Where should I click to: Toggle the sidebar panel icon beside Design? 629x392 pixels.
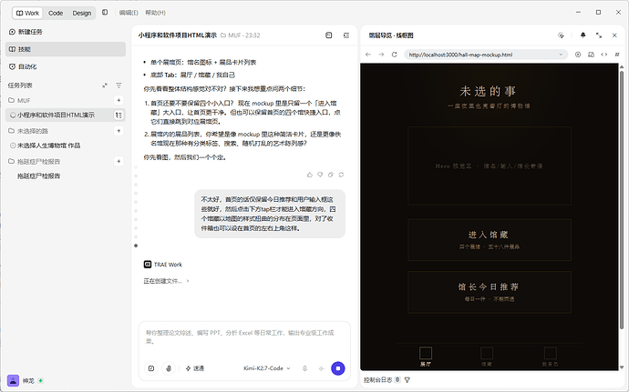[105, 13]
